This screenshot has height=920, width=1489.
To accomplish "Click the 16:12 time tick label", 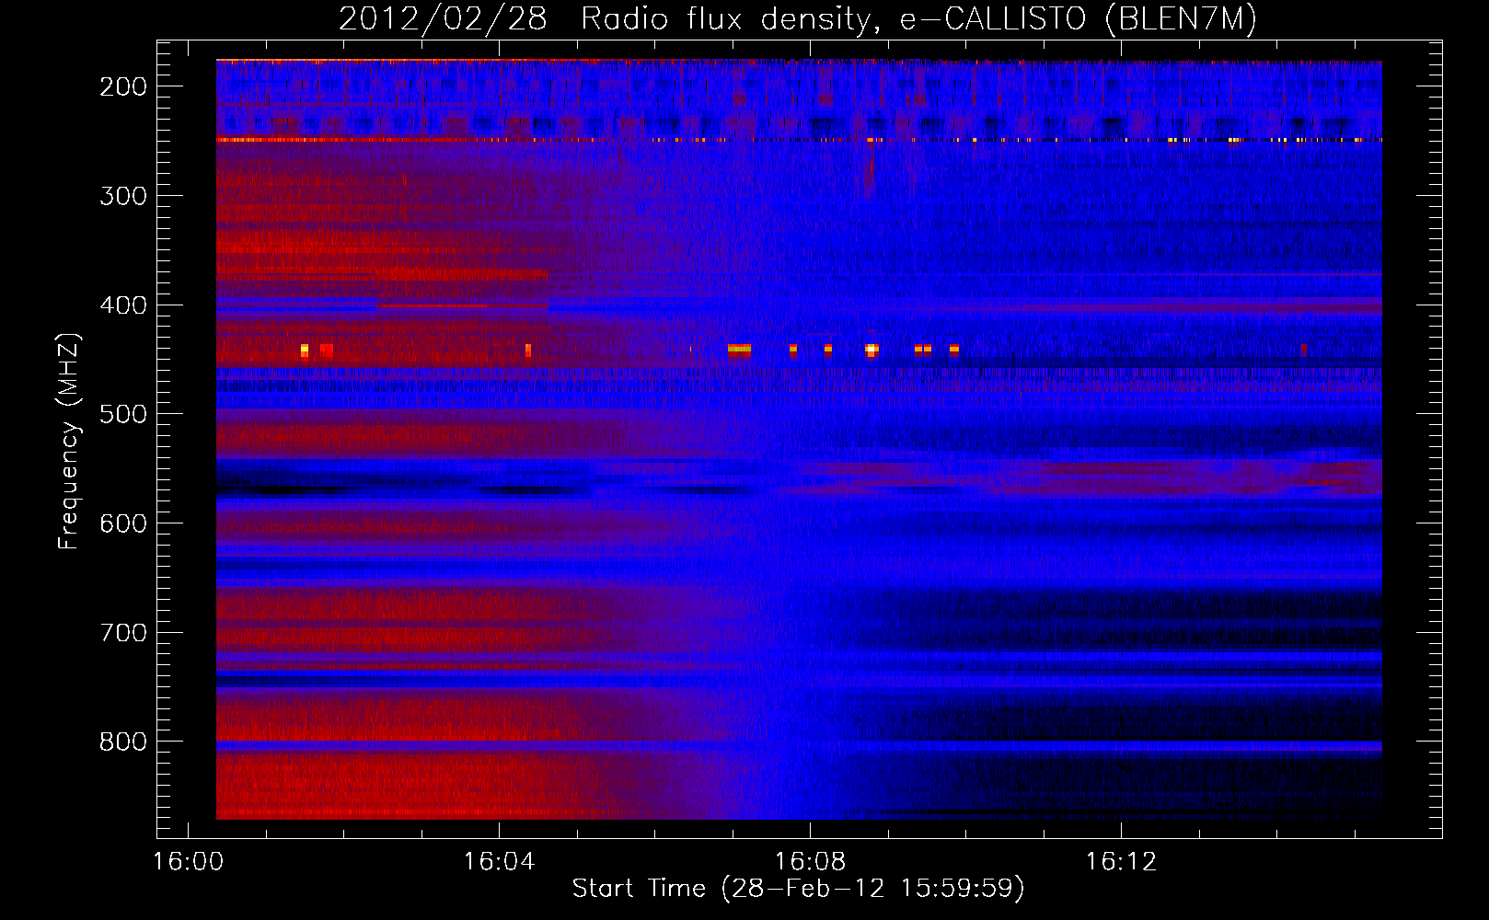I will [1121, 862].
